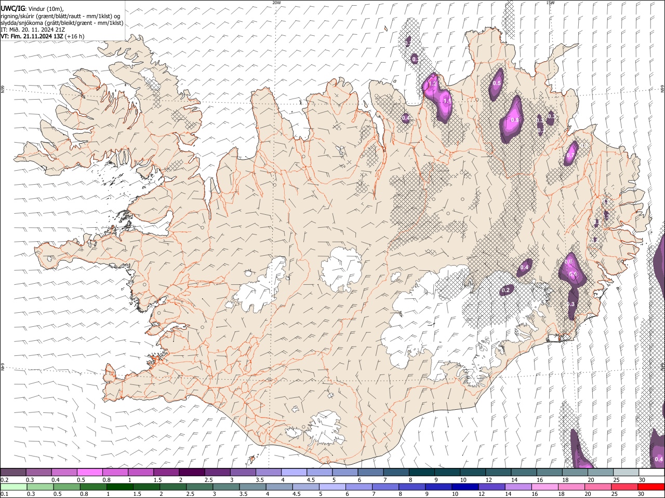The width and height of the screenshot is (665, 498).
Task: Click the '3.5' number under upper legend row
Action: pos(261,480)
